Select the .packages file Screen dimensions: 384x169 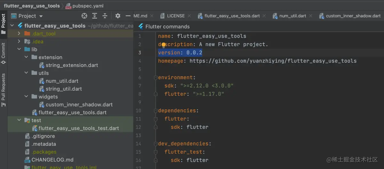tap(44, 152)
